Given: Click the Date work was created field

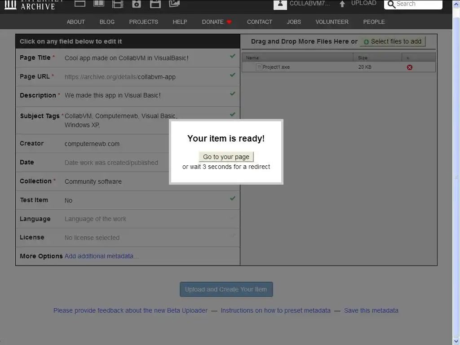Looking at the screenshot, I should coord(111,163).
